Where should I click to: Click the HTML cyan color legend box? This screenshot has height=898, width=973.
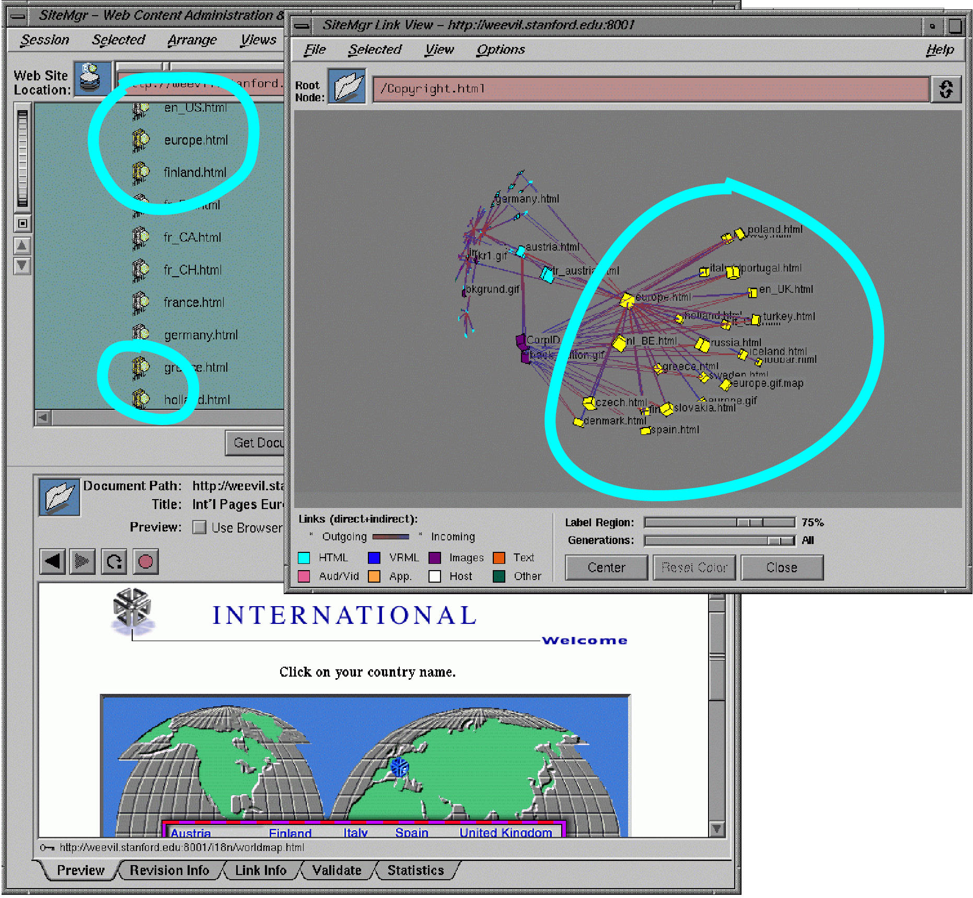tap(304, 558)
